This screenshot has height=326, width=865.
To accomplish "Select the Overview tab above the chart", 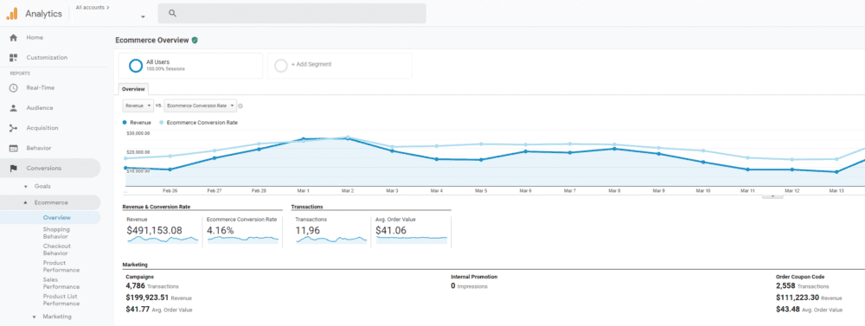I will click(133, 89).
